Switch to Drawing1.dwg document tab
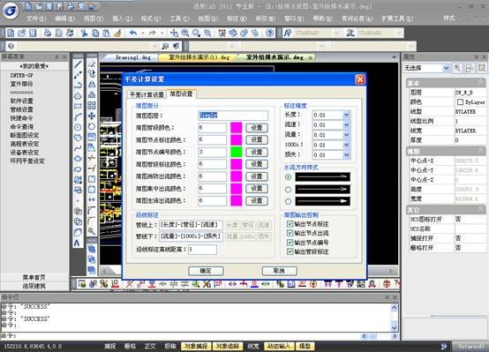 [x=133, y=57]
